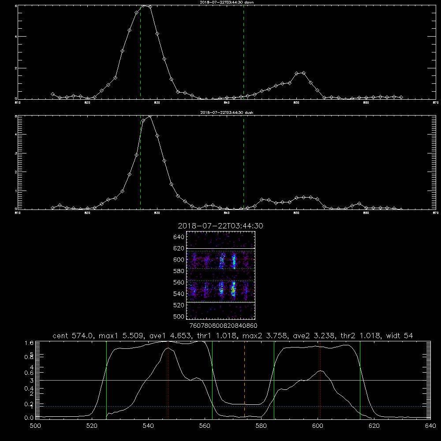Click the '500' label on bottom plot x-axis

tap(35, 426)
